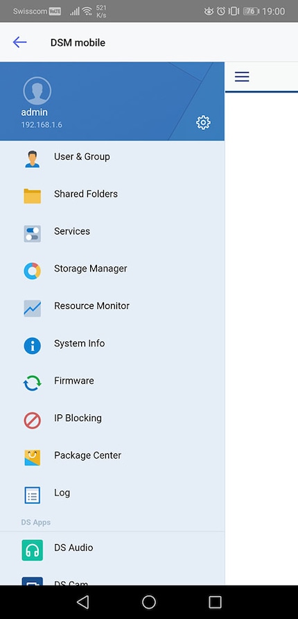Collapse the drawer with the hamburger menu
This screenshot has height=619, width=298.
click(x=242, y=76)
